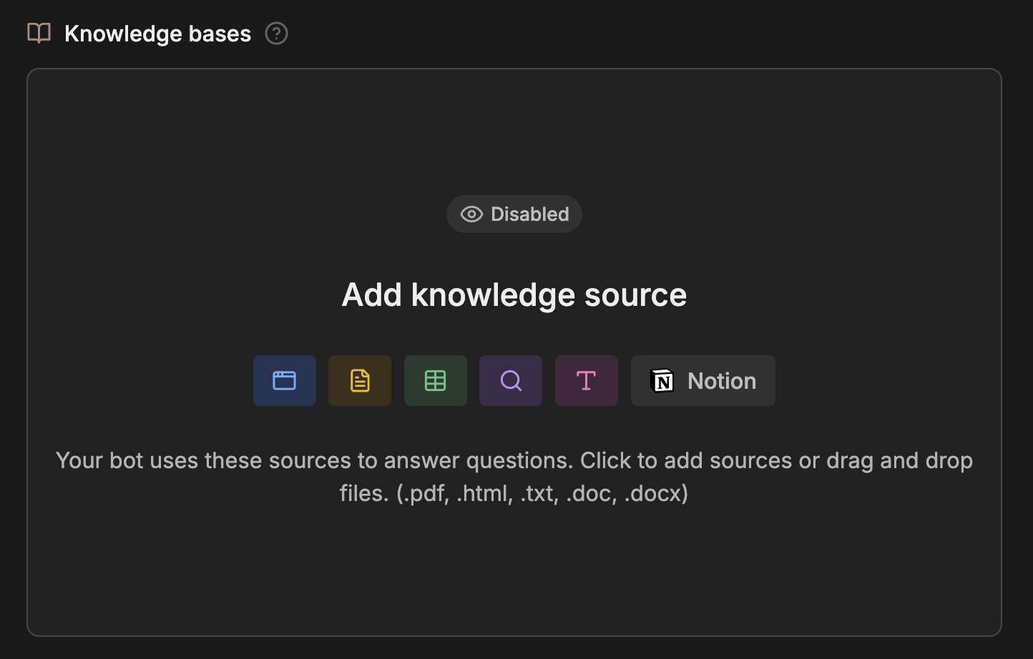Click the eye icon on the Disabled badge
This screenshot has width=1033, height=659.
[471, 214]
